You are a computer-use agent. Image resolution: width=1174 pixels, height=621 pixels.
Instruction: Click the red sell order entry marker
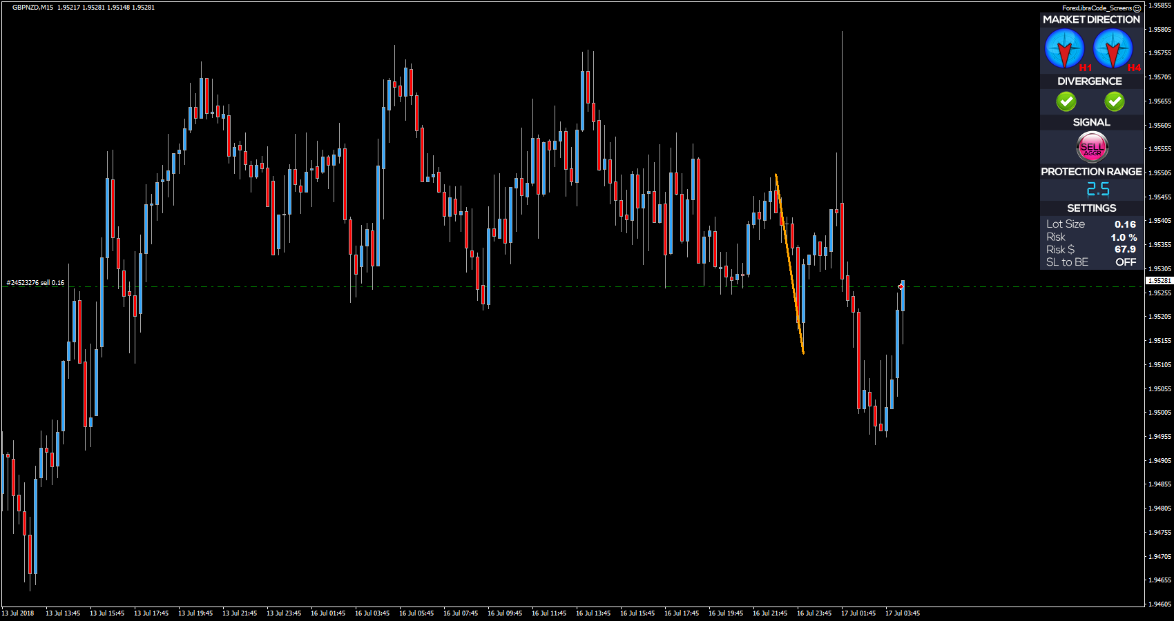901,286
